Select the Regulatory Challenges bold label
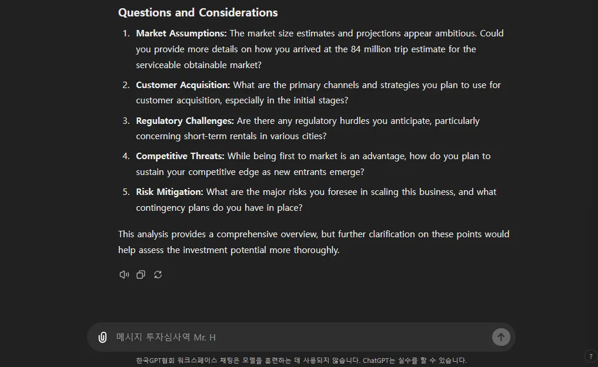This screenshot has width=598, height=367. (x=185, y=121)
